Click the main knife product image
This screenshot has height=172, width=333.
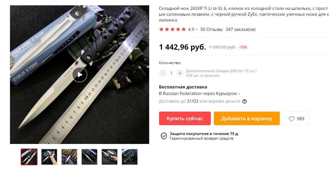click(x=80, y=75)
